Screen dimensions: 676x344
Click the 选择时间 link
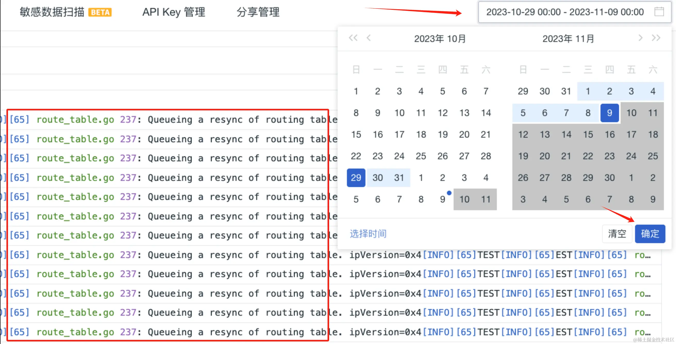tap(368, 233)
